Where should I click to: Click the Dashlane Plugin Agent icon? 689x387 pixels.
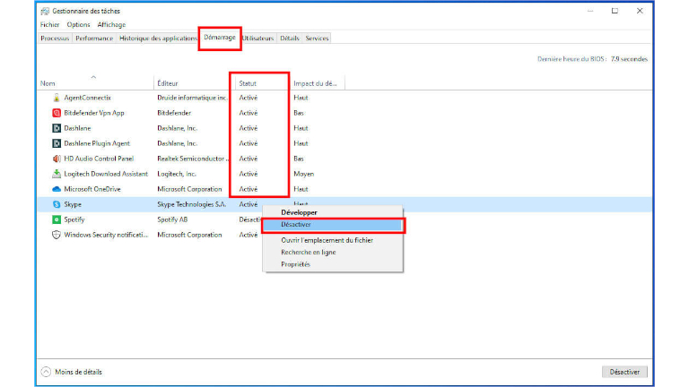coord(57,143)
